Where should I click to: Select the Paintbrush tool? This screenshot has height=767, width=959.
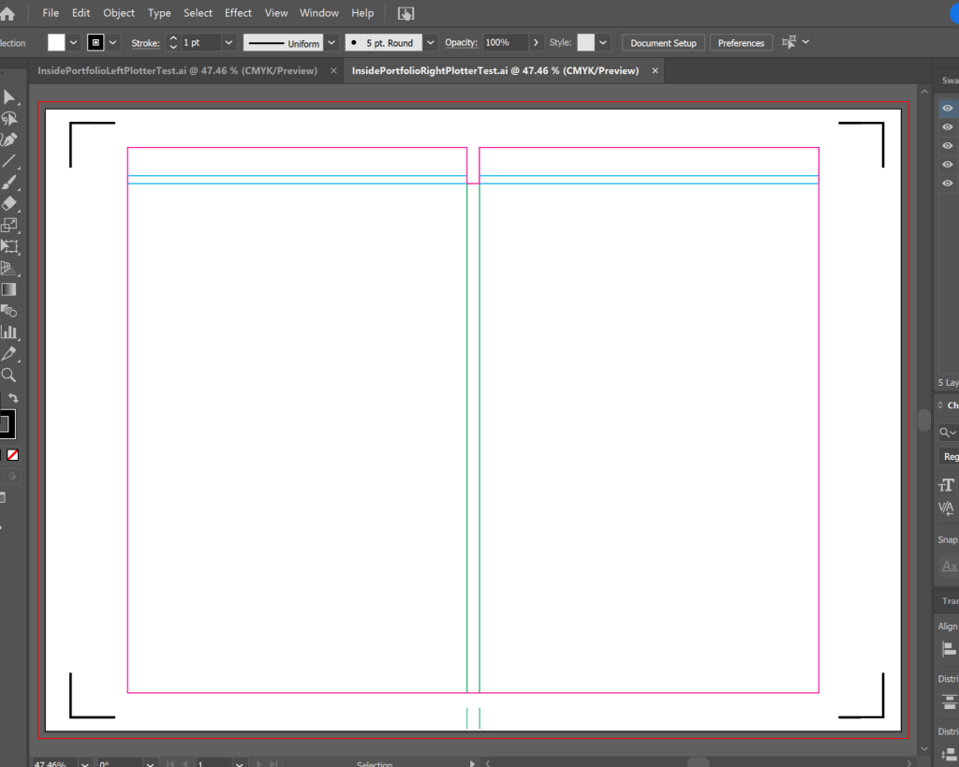[x=9, y=183]
